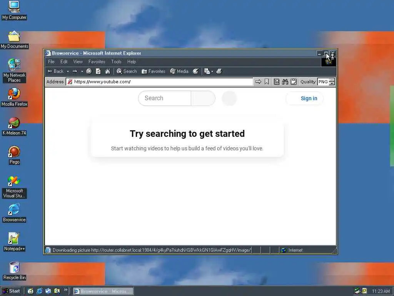394x296 pixels.
Task: Open My Network Places desktop icon
Action: pyautogui.click(x=14, y=71)
